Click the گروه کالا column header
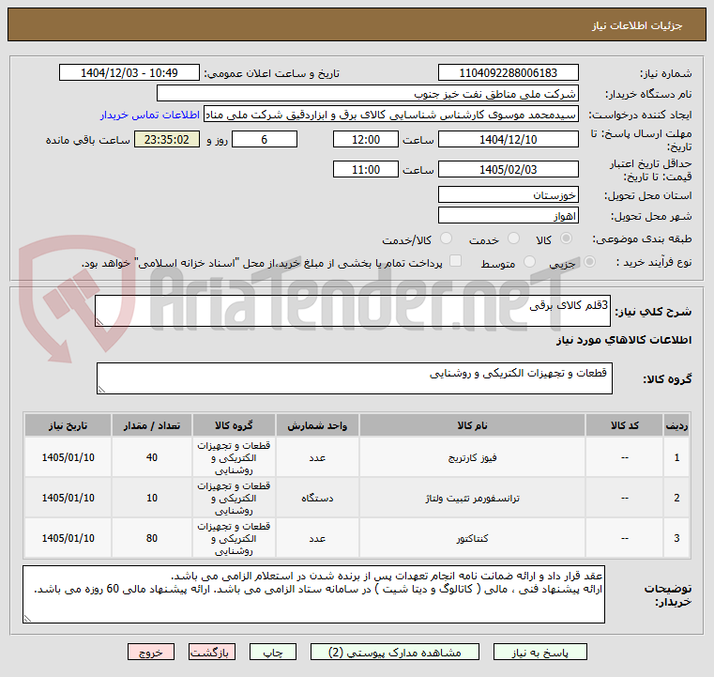 tap(234, 425)
